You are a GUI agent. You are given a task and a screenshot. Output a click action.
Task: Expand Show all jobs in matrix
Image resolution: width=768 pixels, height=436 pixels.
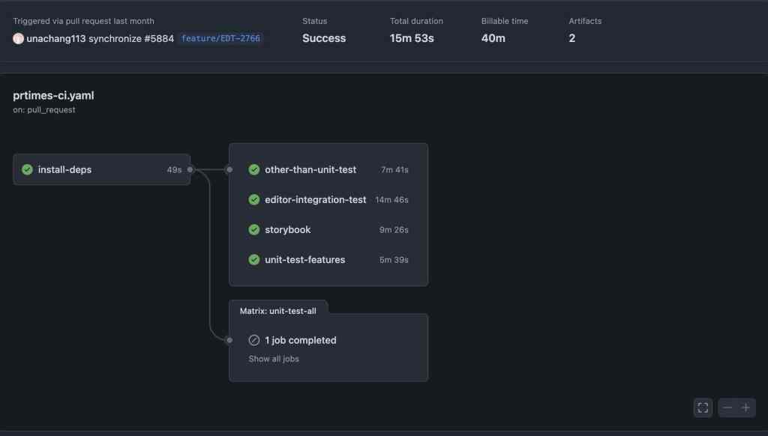274,359
